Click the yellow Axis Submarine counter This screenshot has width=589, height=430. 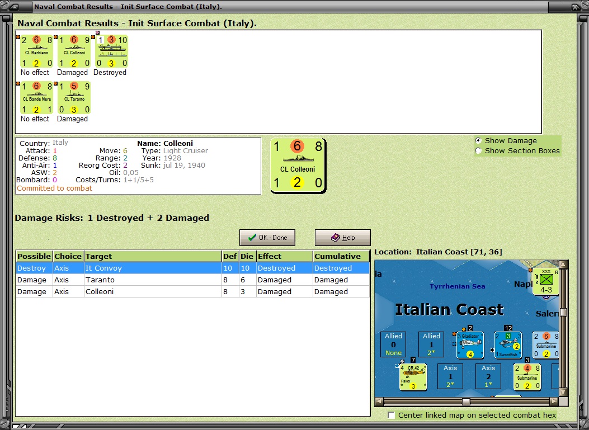[527, 377]
